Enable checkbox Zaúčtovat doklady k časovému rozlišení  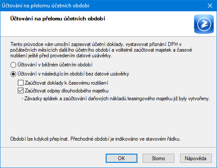pos(20,83)
